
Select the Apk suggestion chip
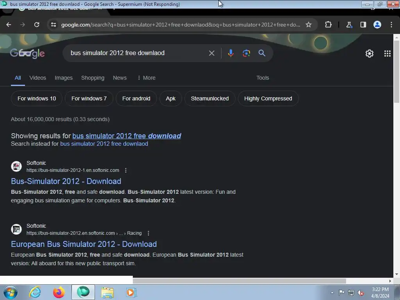point(171,98)
